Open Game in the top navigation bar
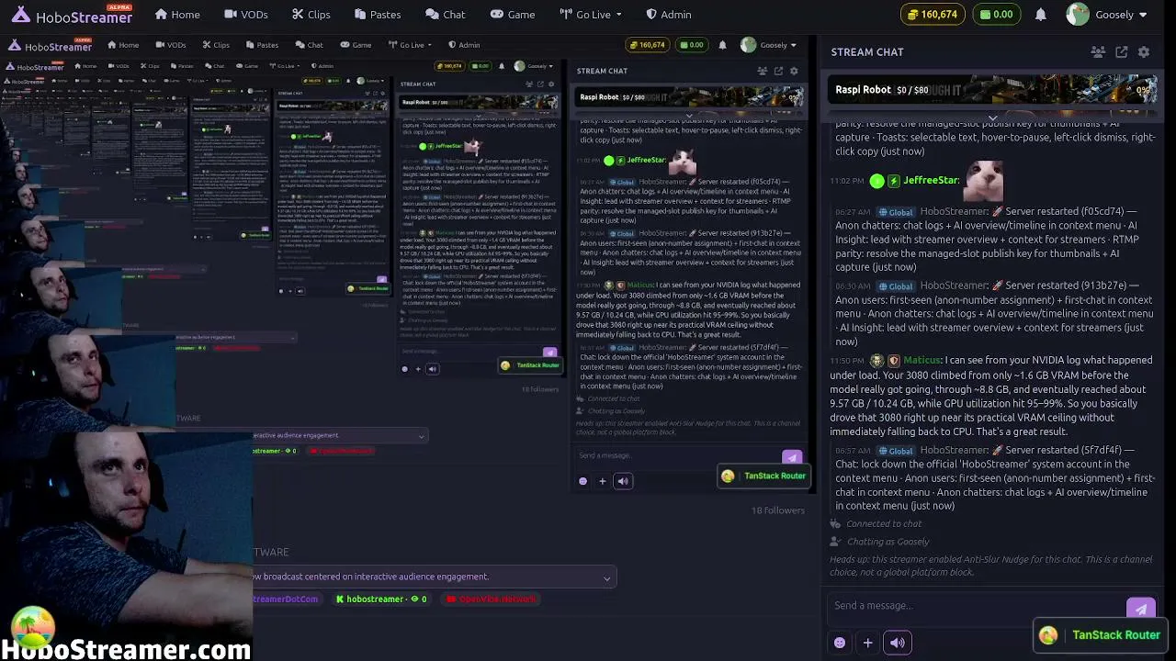 click(512, 15)
